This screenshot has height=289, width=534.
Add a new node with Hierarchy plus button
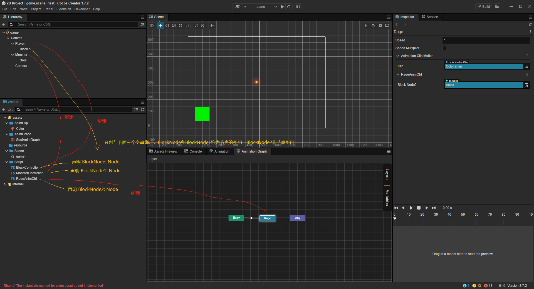4,24
